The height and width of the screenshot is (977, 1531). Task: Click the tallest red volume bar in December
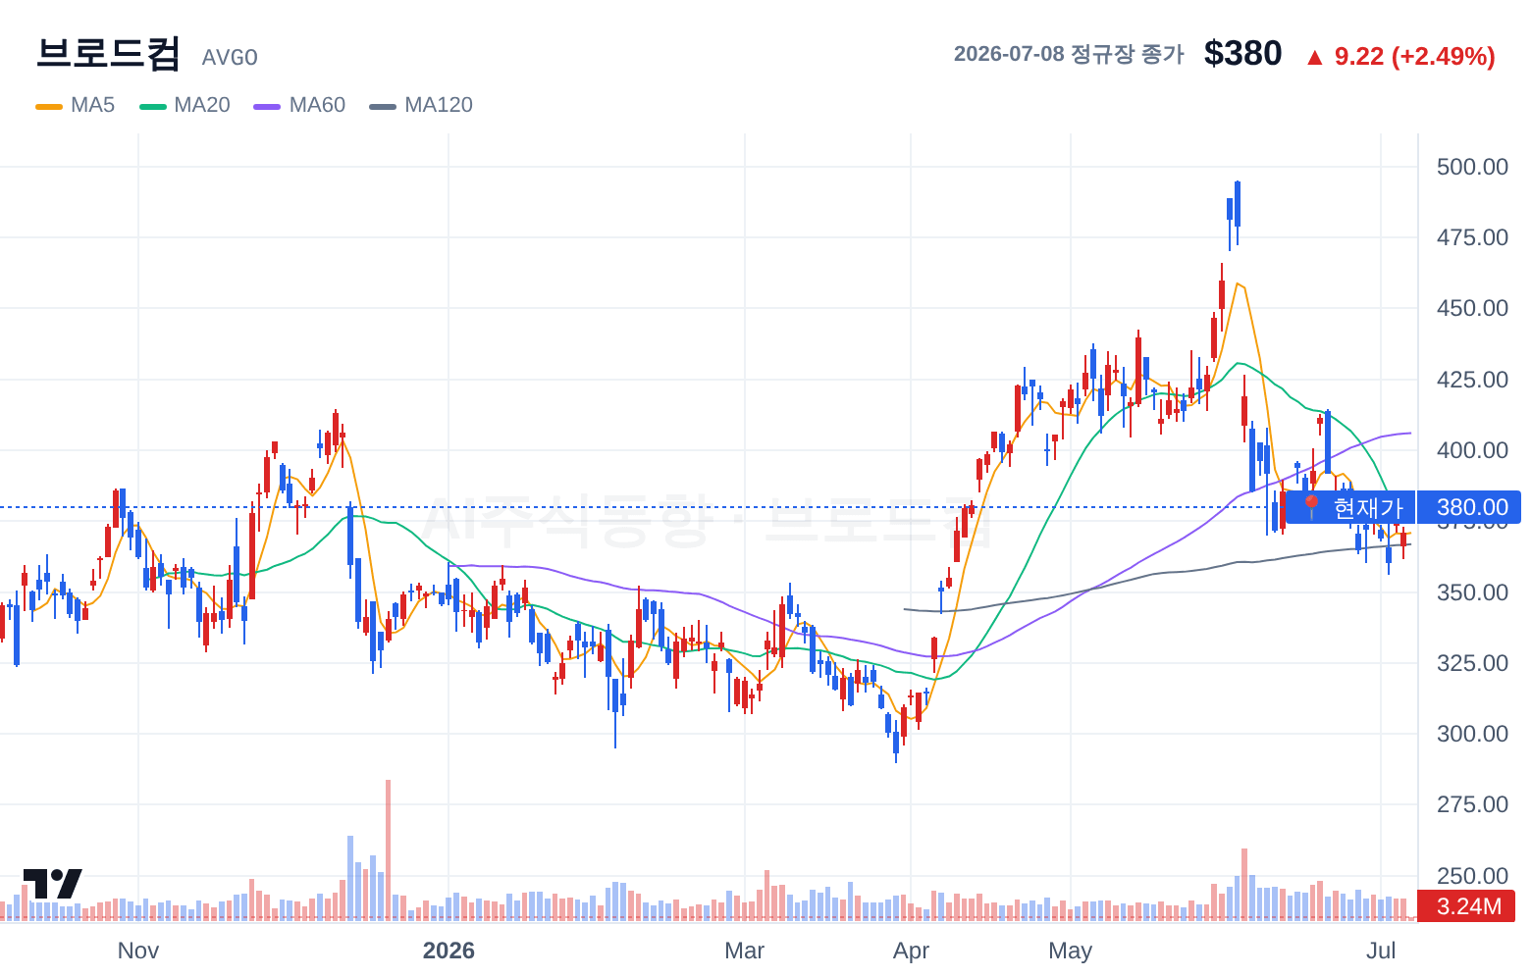tap(389, 849)
